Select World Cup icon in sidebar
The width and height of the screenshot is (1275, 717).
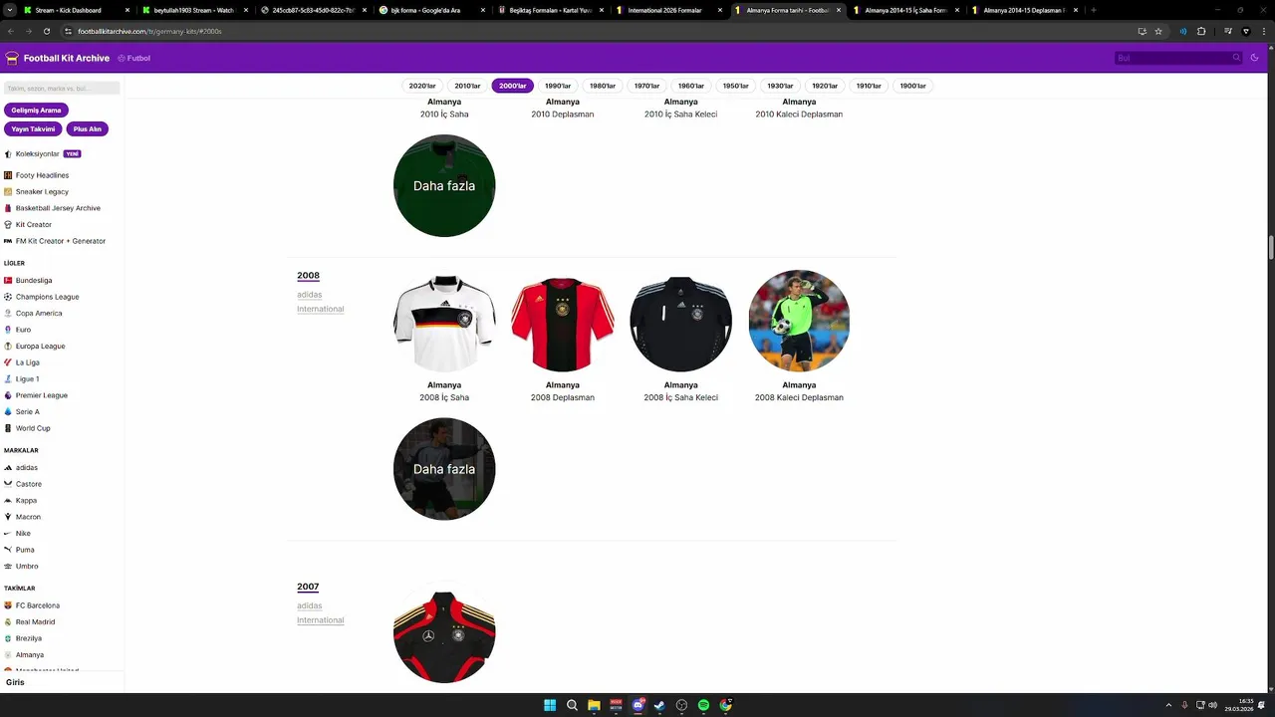(x=8, y=428)
